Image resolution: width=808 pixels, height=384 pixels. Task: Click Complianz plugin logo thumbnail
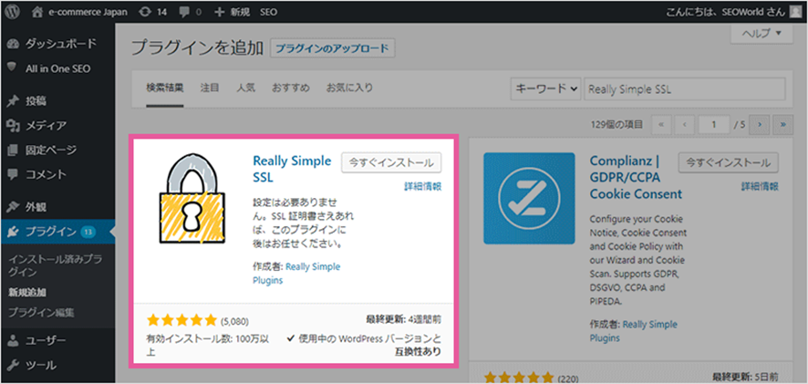(529, 199)
